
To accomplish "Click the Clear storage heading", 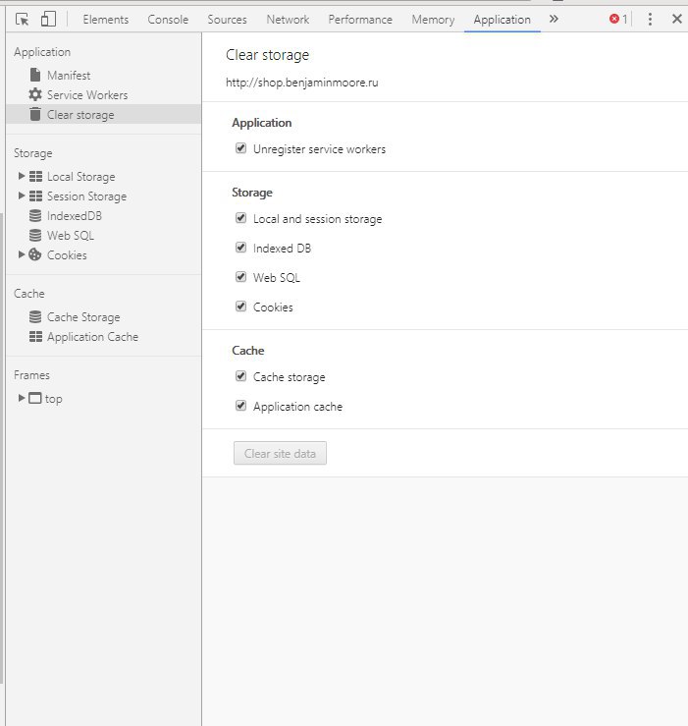I will coord(267,55).
